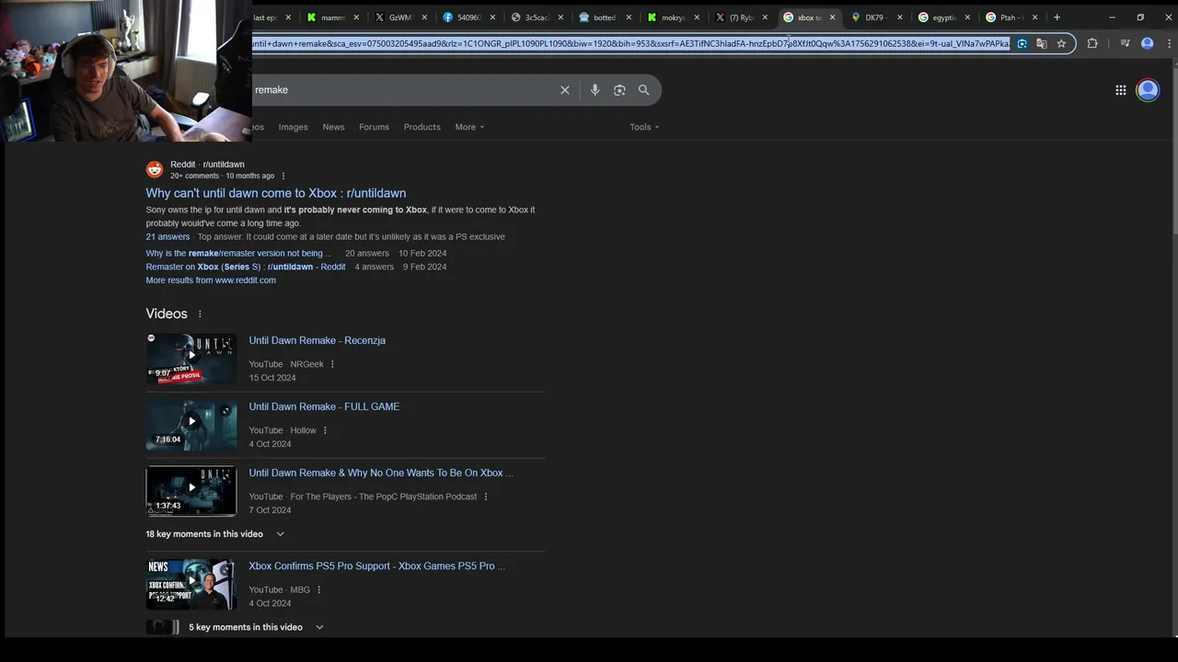
Task: Close the 'mamm' Kick tab
Action: 356,17
